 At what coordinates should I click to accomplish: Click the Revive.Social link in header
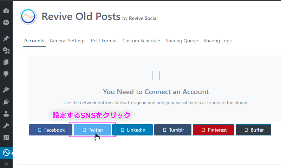pos(143,19)
